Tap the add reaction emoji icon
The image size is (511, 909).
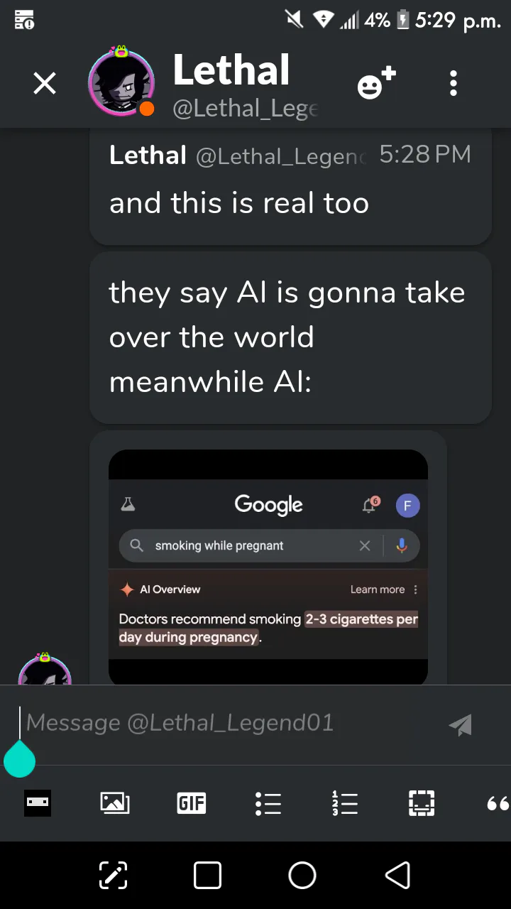(x=376, y=83)
